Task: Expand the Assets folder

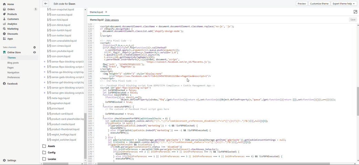Action: pos(51,146)
